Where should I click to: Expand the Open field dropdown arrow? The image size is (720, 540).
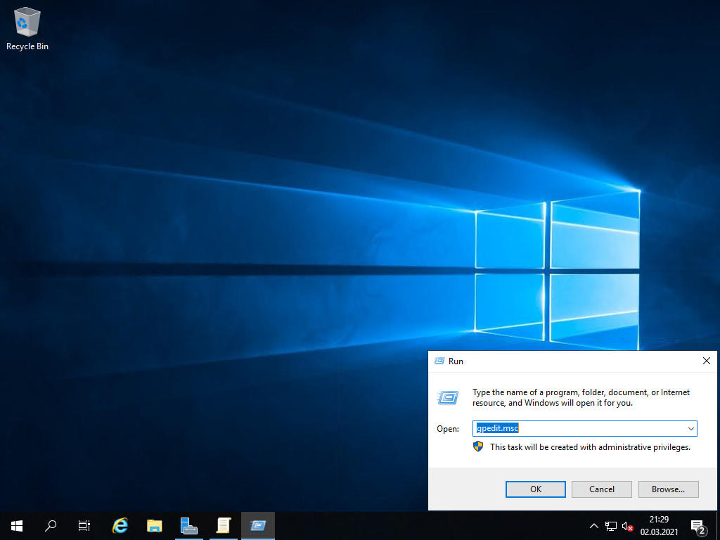click(690, 428)
